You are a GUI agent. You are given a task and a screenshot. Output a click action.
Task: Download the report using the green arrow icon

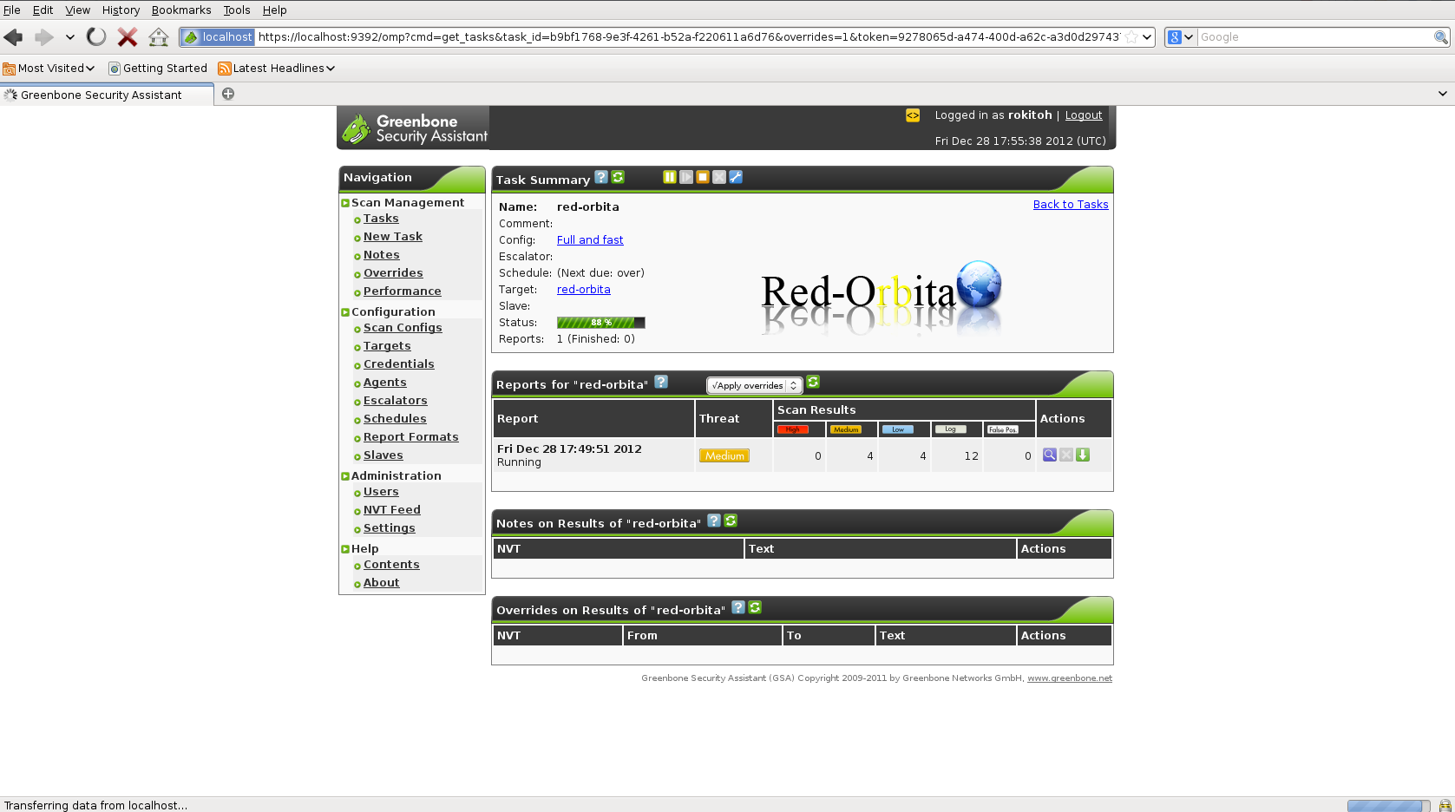[x=1083, y=455]
